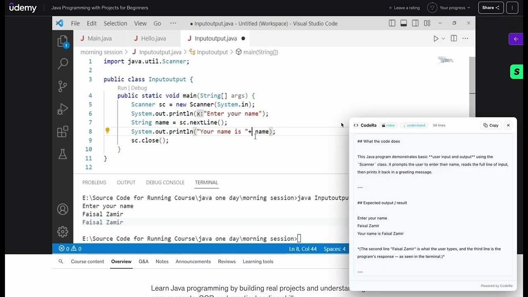
Task: Open the Manage gear icon in VS Code
Action: tap(63, 231)
